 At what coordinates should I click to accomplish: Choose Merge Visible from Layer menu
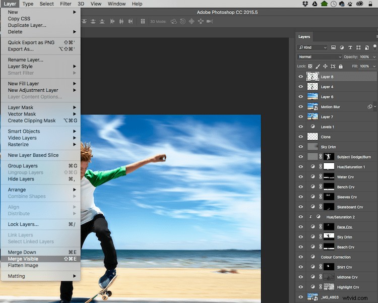[40, 259]
